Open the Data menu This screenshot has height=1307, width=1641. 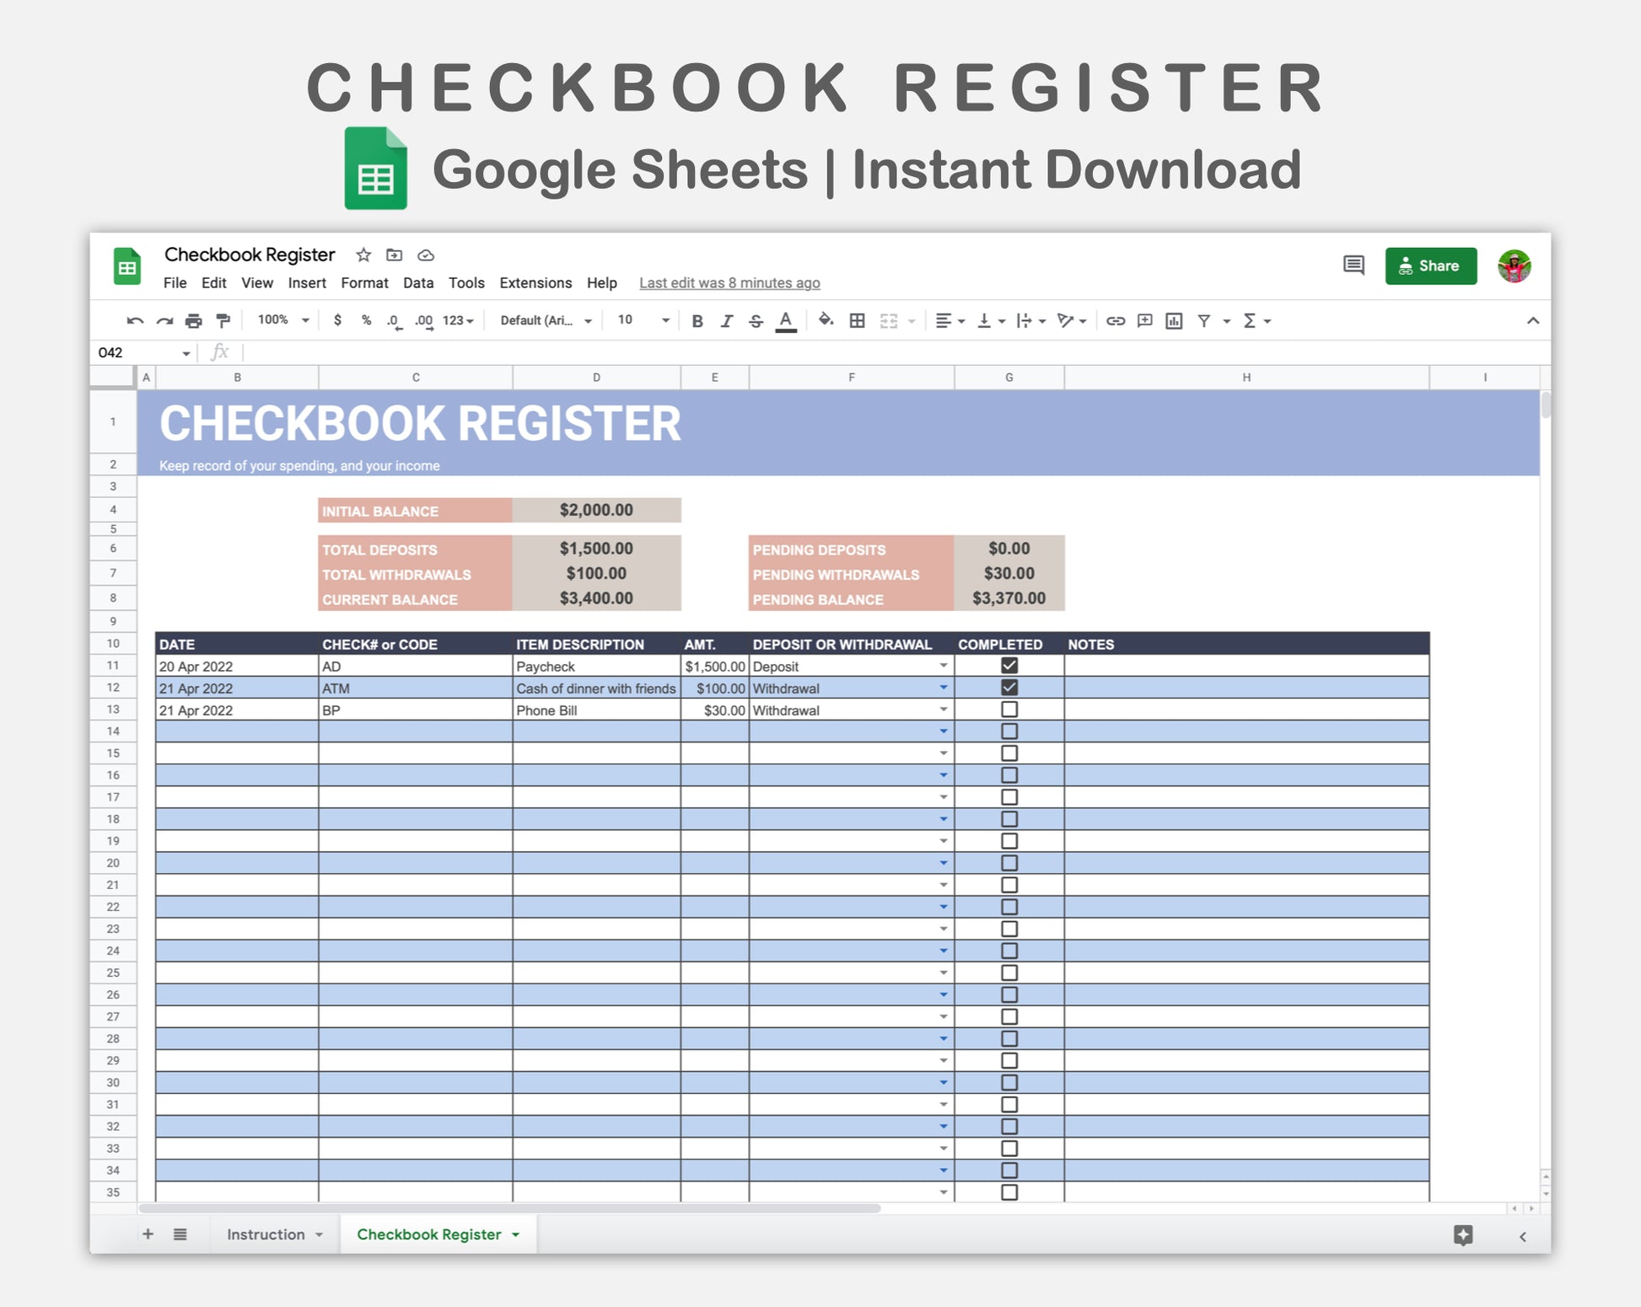point(418,283)
